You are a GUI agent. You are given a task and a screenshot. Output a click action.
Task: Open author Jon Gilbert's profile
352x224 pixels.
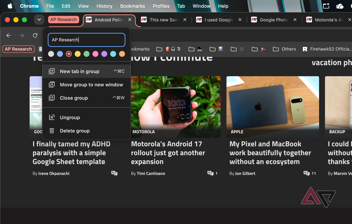point(245,173)
